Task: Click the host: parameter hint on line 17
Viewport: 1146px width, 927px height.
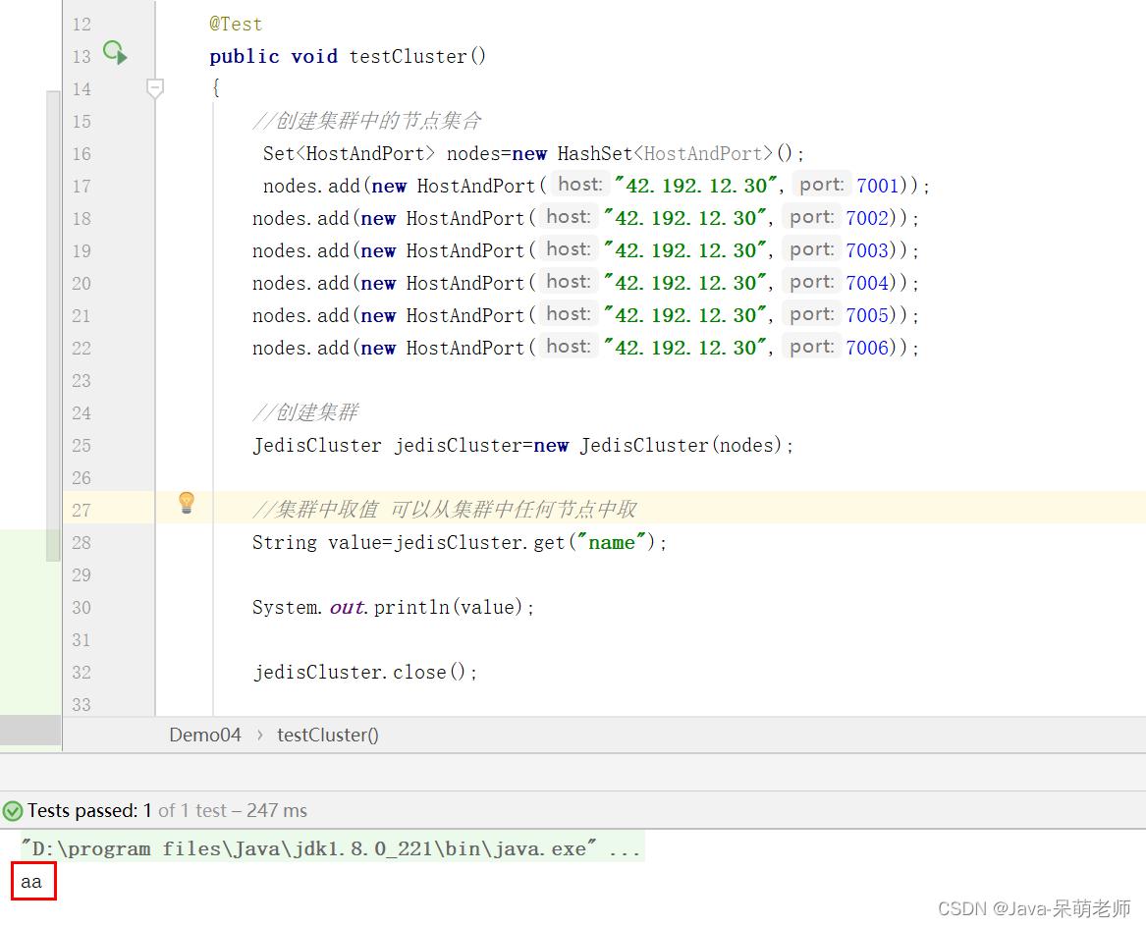Action: (579, 185)
